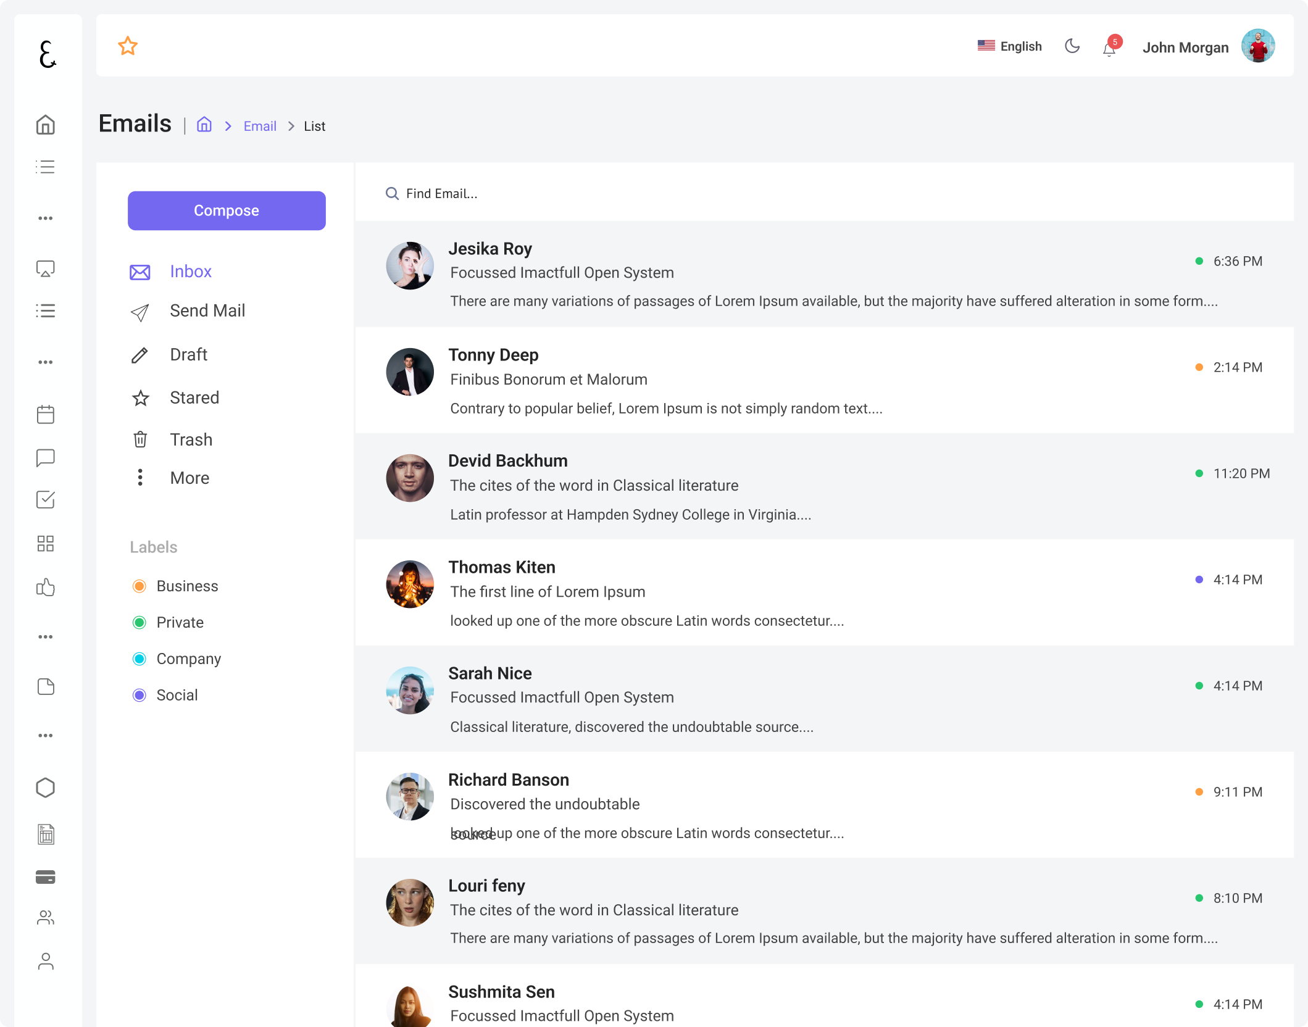Select the Company label radio
Viewport: 1308px width, 1027px height.
click(x=140, y=659)
